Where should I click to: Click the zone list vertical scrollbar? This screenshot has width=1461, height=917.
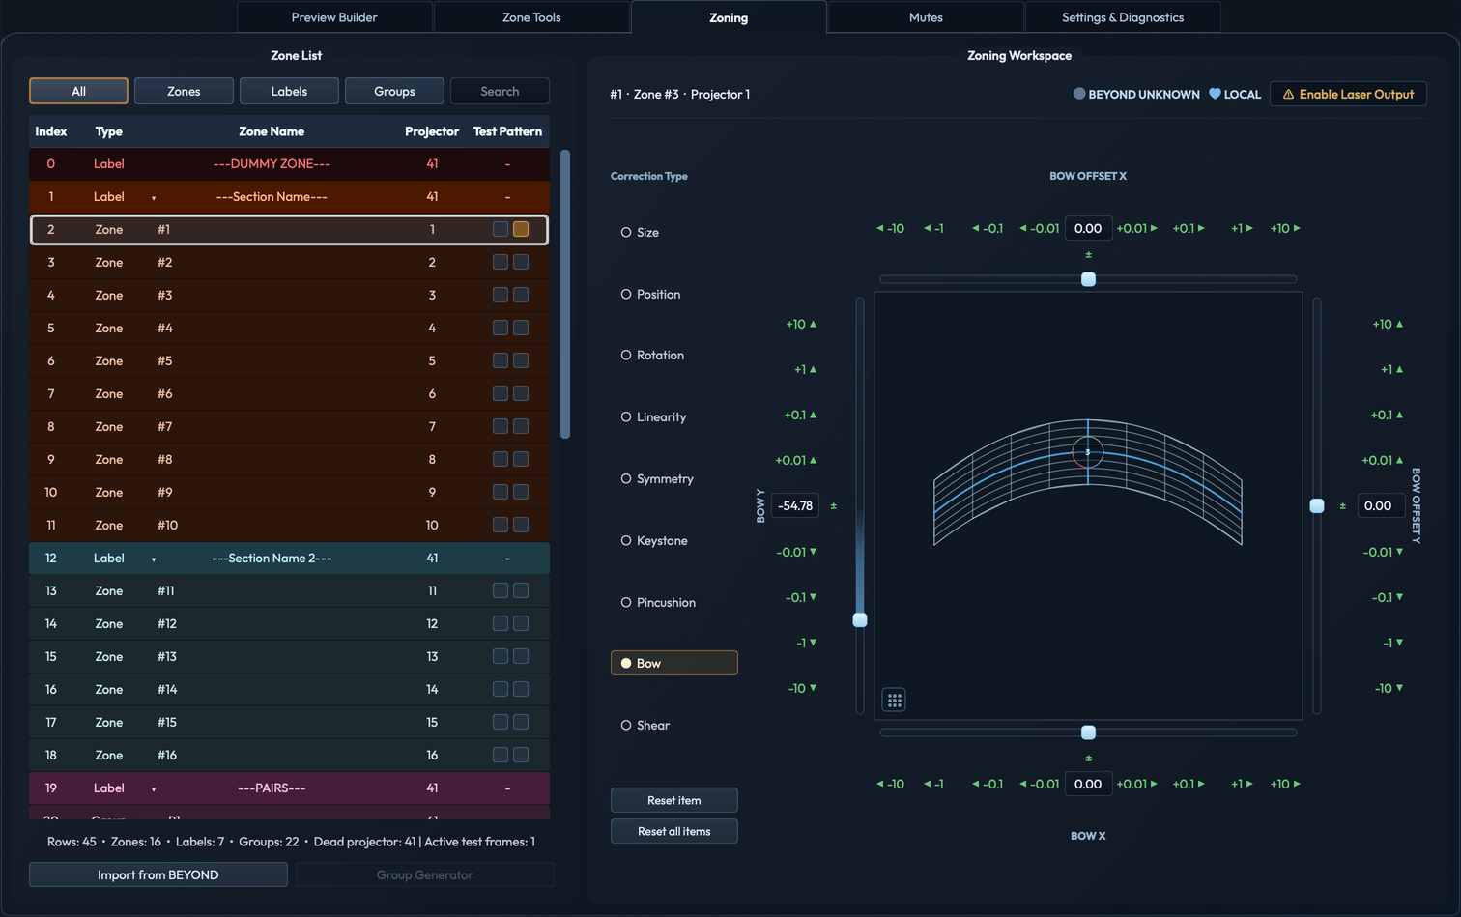tap(565, 294)
